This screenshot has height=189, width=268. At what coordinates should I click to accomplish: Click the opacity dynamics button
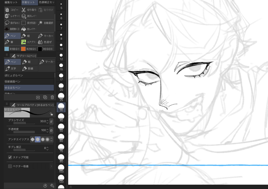(x=51, y=130)
